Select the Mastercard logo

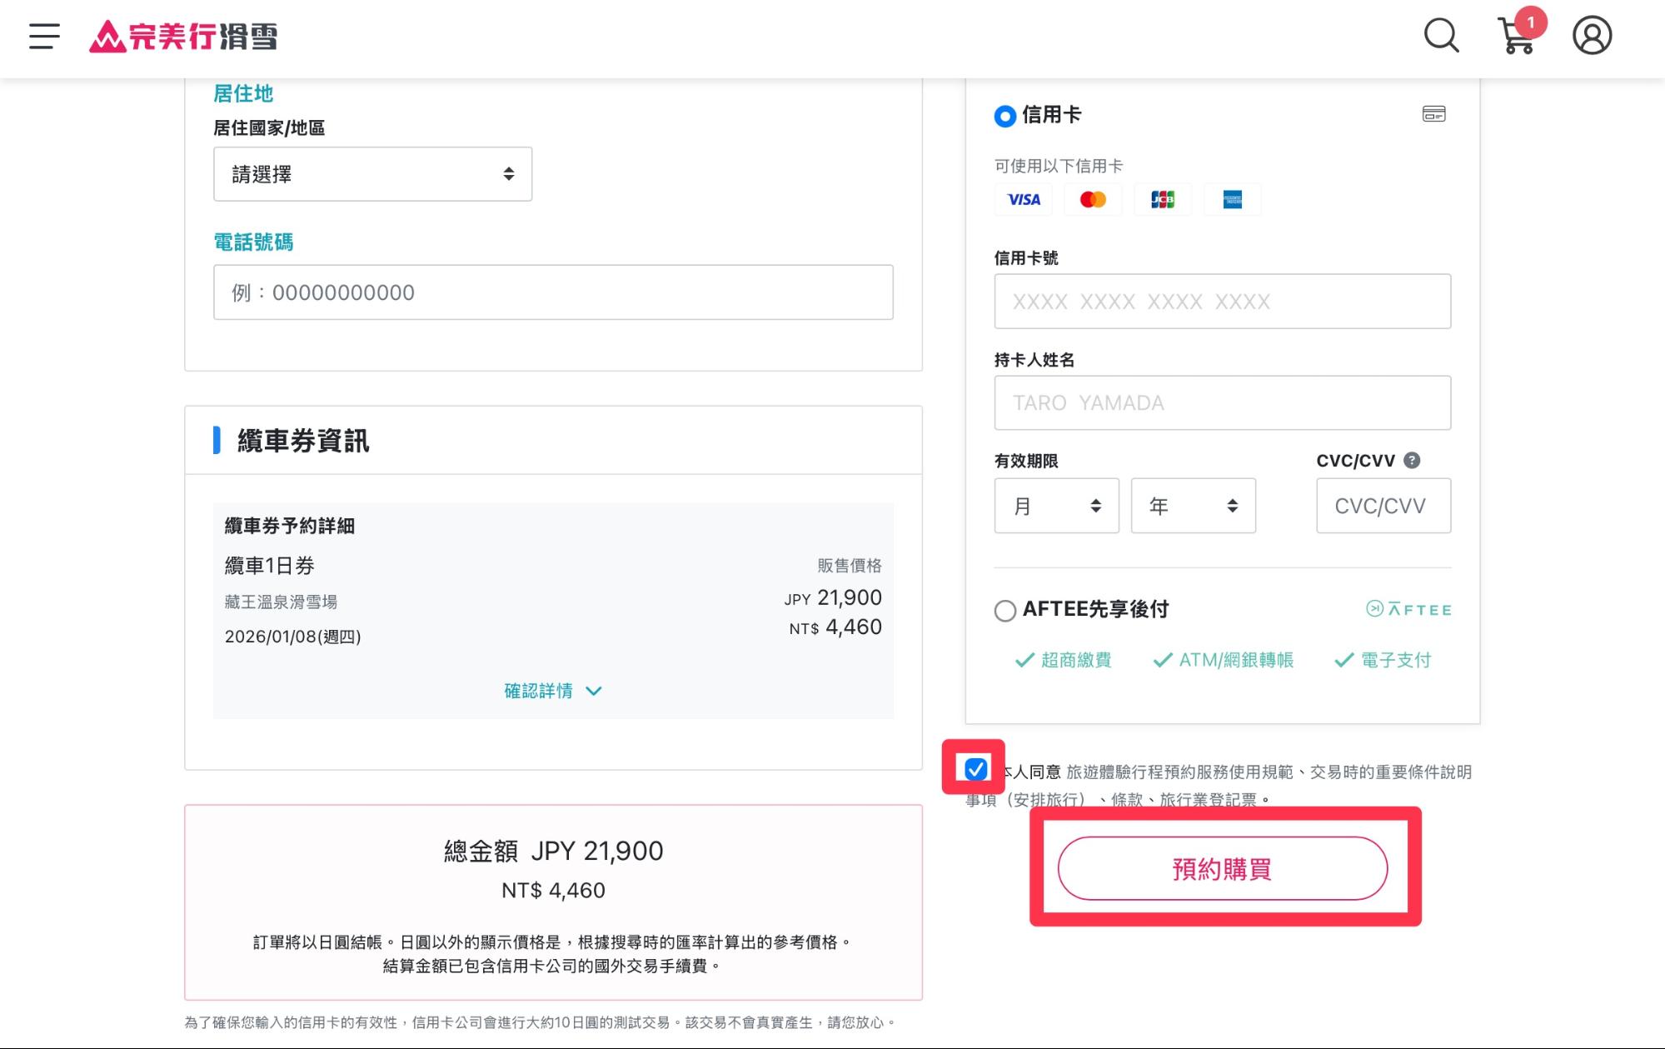click(1092, 199)
